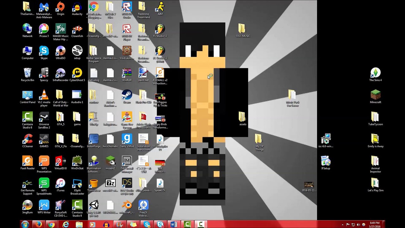The image size is (405, 228).
Task: Open Word from the taskbar
Action: click(x=174, y=225)
